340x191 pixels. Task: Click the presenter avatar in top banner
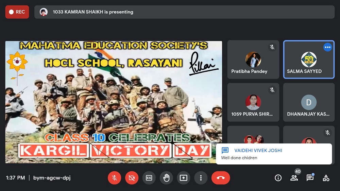[x=44, y=12]
